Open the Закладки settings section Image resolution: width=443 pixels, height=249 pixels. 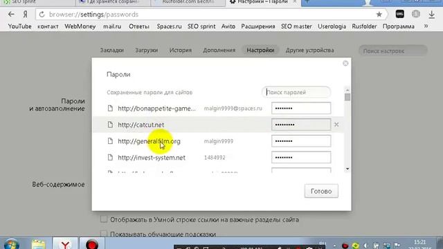(112, 50)
